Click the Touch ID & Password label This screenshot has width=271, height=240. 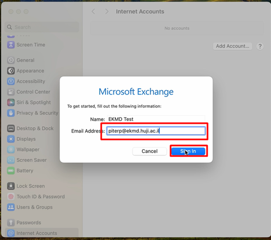41,197
